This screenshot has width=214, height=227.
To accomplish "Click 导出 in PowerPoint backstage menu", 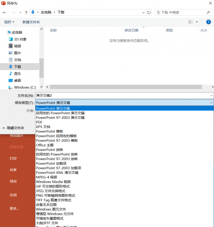I will [x=13, y=181].
